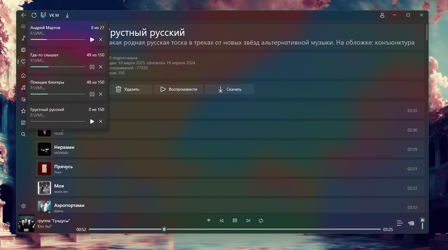448x250 pixels.
Task: Click the now playing Градусы cover
Action: click(x=26, y=223)
